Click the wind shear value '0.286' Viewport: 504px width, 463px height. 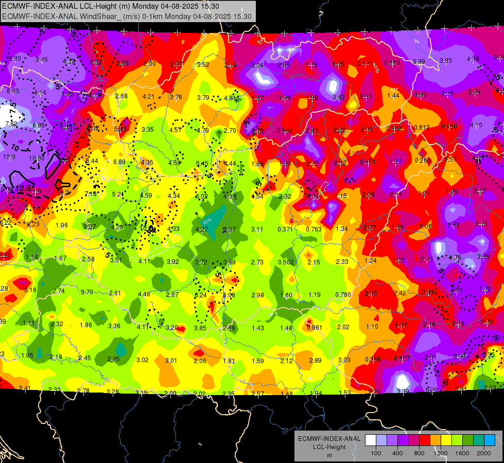373,360
